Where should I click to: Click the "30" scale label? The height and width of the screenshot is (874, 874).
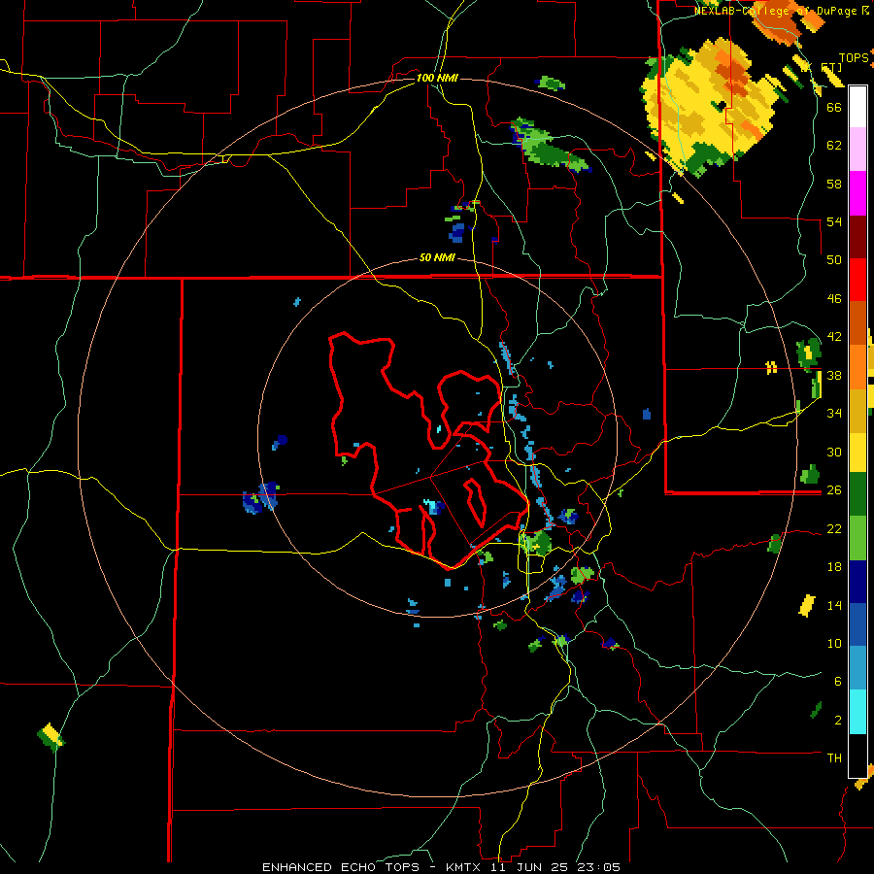(834, 452)
